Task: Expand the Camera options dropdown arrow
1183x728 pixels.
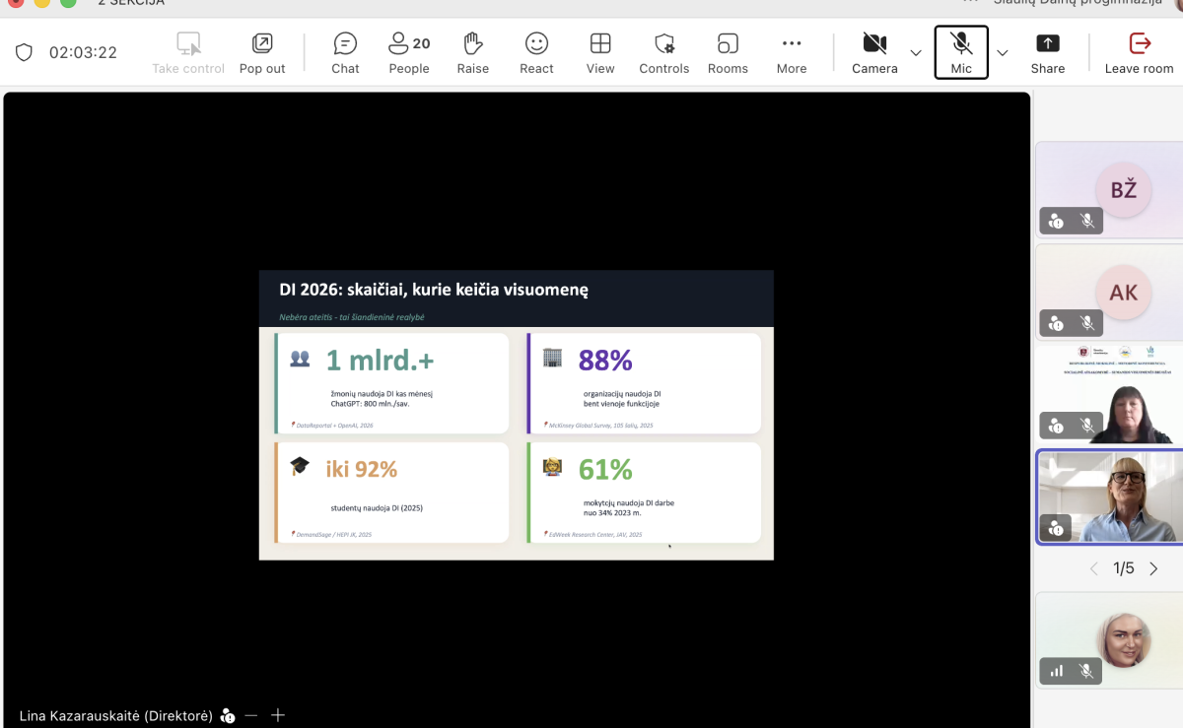Action: pos(916,53)
